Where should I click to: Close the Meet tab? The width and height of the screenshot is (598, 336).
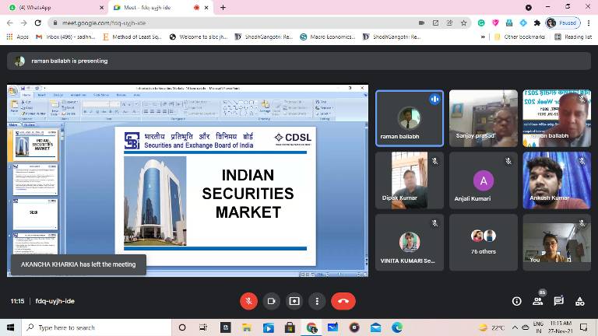206,8
